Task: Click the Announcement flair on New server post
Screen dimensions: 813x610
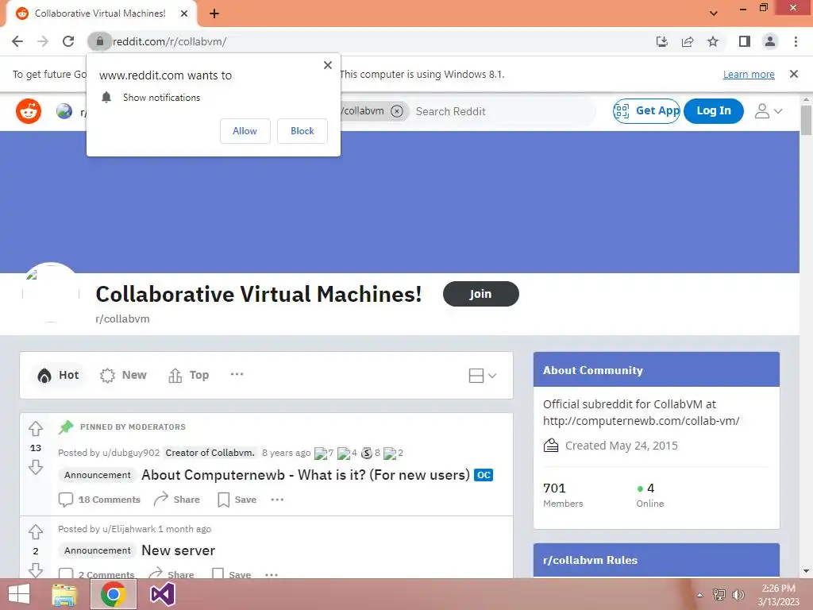Action: click(x=98, y=550)
